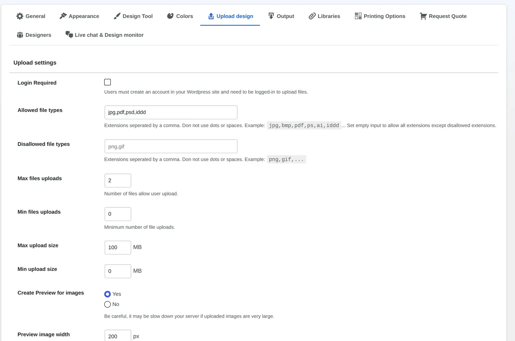Click the General gear icon
The height and width of the screenshot is (341, 515).
pyautogui.click(x=20, y=16)
